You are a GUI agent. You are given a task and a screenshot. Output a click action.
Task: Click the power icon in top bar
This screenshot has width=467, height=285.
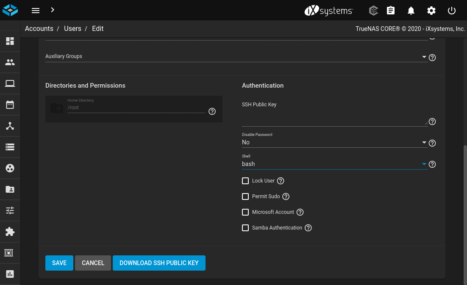click(451, 11)
